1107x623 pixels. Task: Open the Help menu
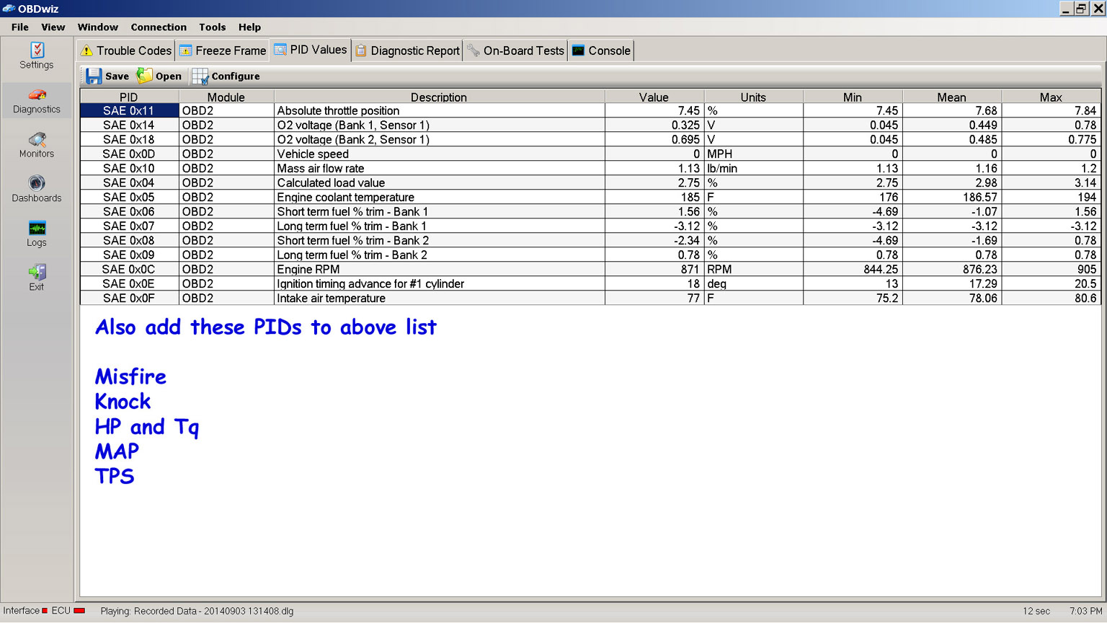(249, 27)
